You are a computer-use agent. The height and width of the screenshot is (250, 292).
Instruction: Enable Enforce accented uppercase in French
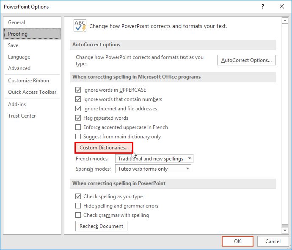pos(78,127)
